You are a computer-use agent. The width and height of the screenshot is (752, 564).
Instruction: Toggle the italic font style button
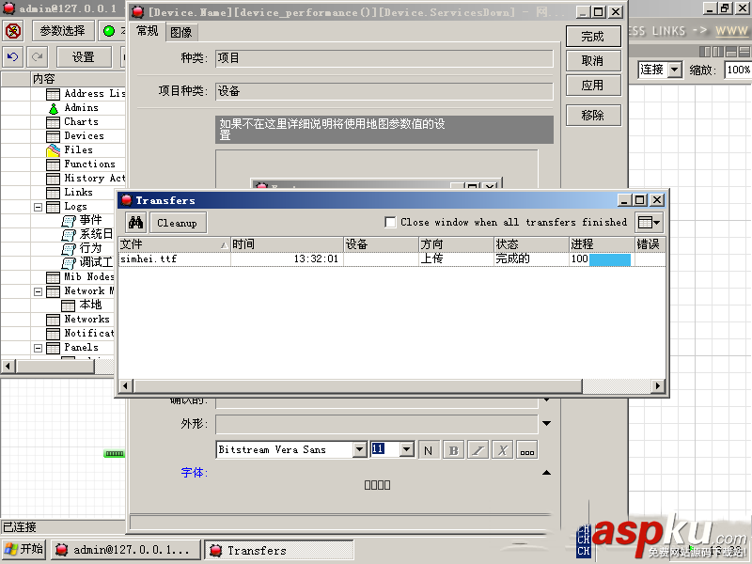click(478, 450)
